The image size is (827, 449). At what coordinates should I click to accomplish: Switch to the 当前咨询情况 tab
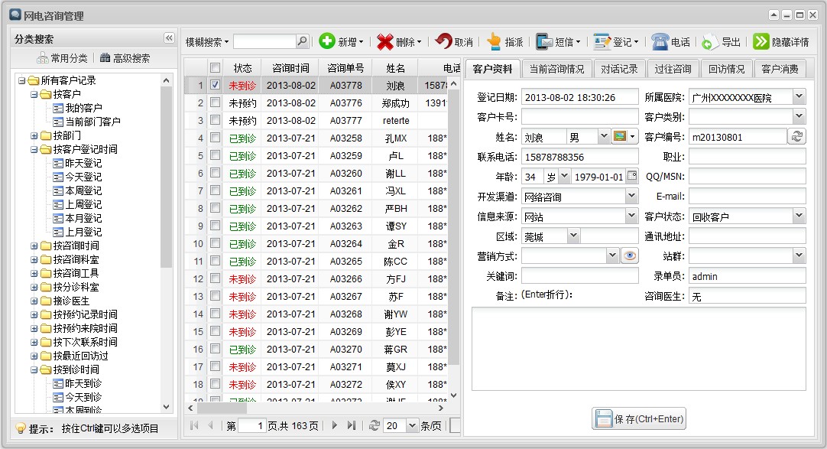(556, 69)
